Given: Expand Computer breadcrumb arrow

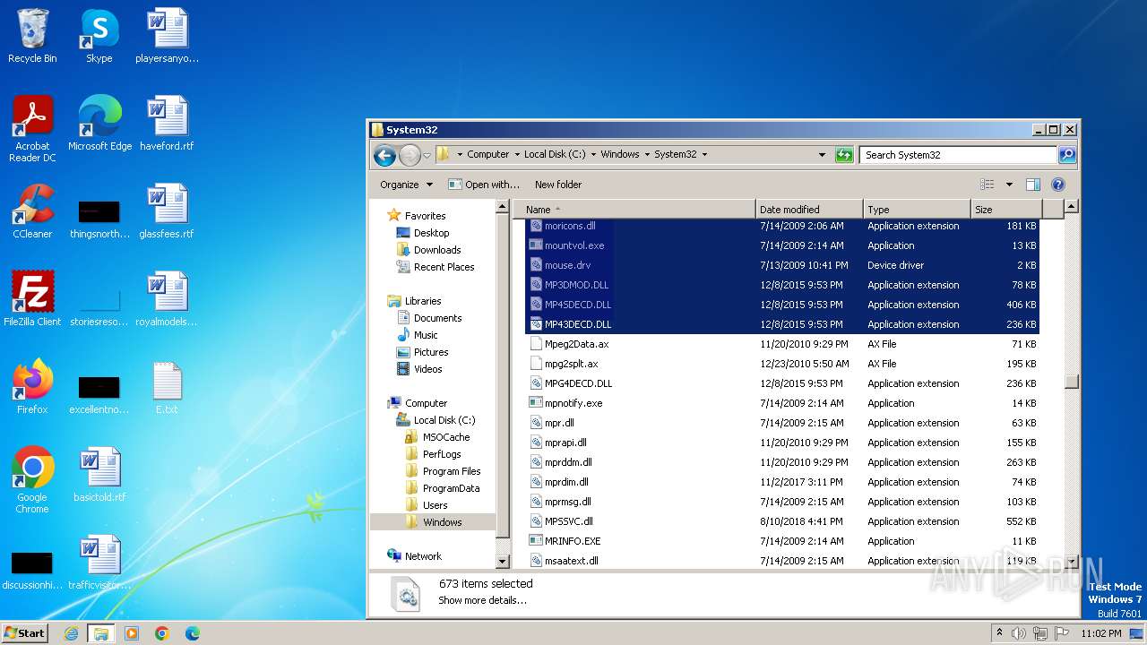Looking at the screenshot, I should click(x=517, y=154).
